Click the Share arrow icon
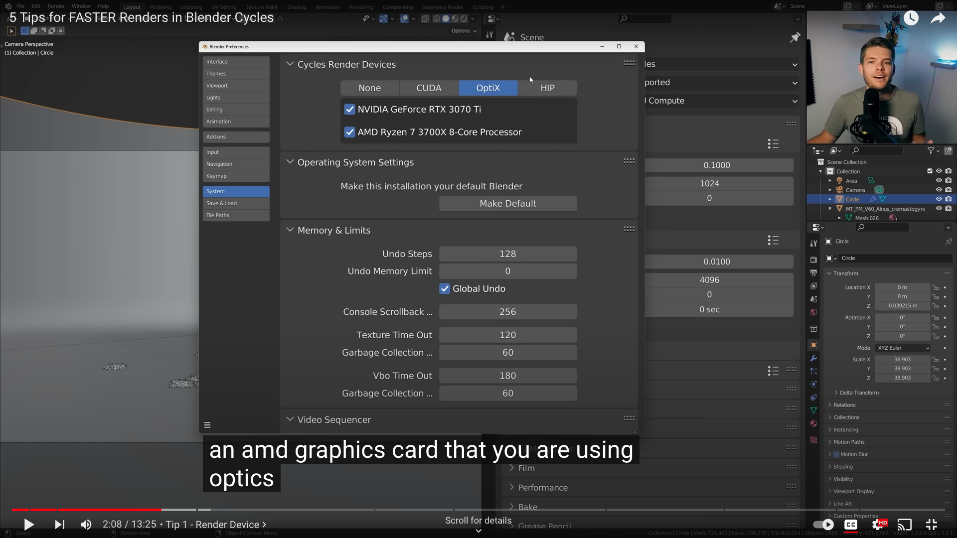This screenshot has width=957, height=538. pos(938,19)
